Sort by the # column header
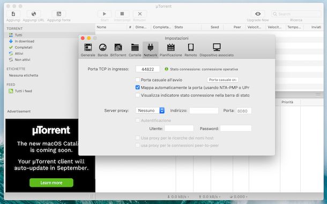The width and height of the screenshot is (327, 204). point(130,27)
